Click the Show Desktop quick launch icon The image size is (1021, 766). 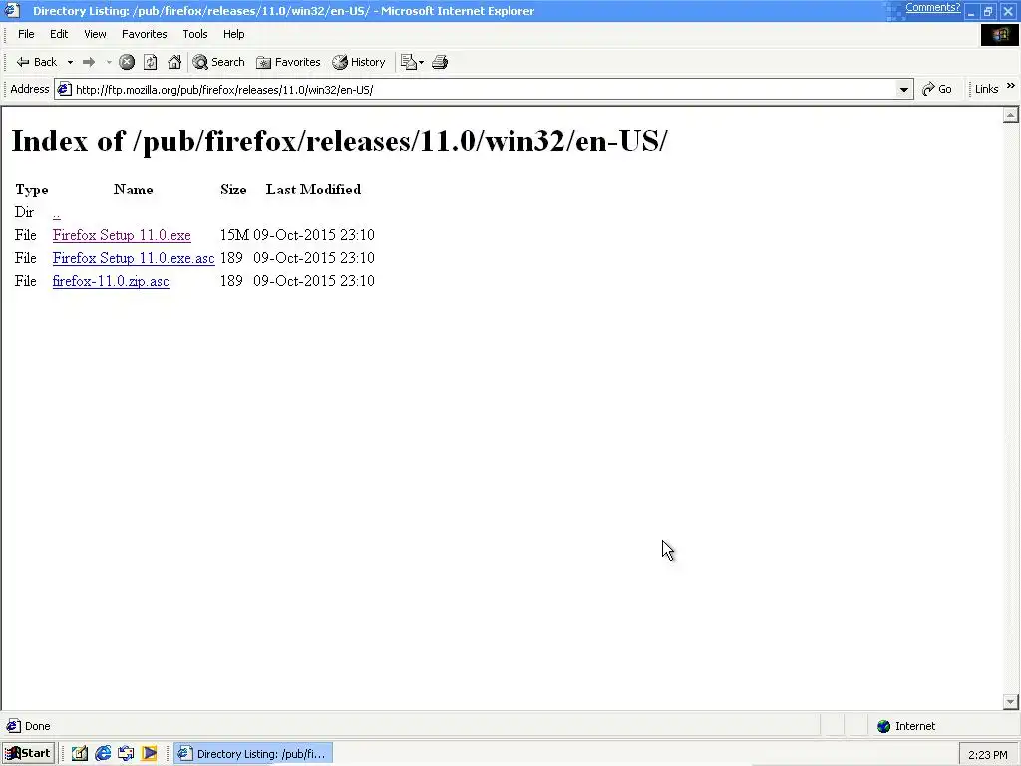[x=80, y=754]
